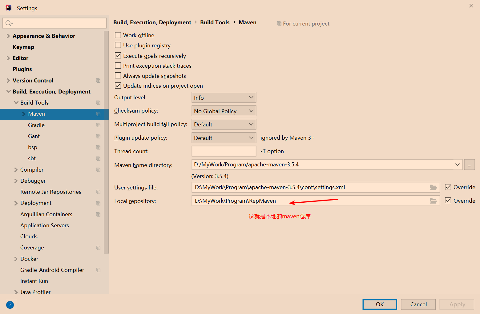The image size is (480, 314).
Task: Collapse Build, Execution, Deployment node
Action: pyautogui.click(x=8, y=92)
